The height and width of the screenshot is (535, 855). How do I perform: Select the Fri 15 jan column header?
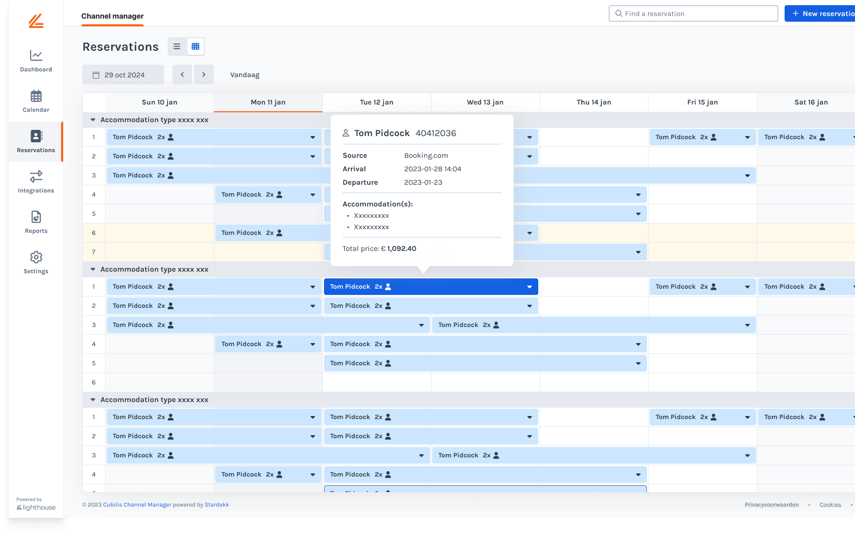click(703, 102)
